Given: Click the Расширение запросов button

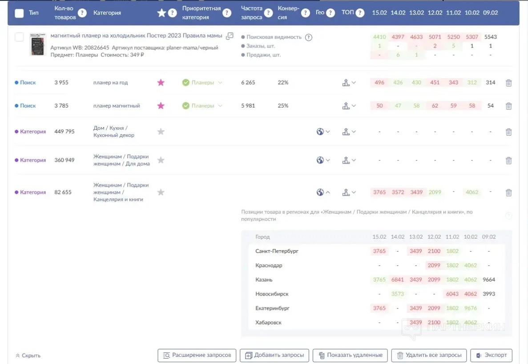Looking at the screenshot, I should point(197,355).
